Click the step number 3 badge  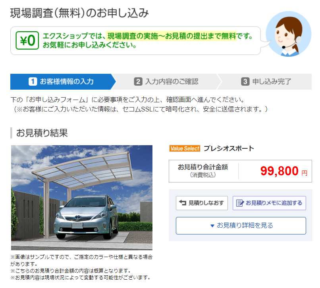[245, 82]
